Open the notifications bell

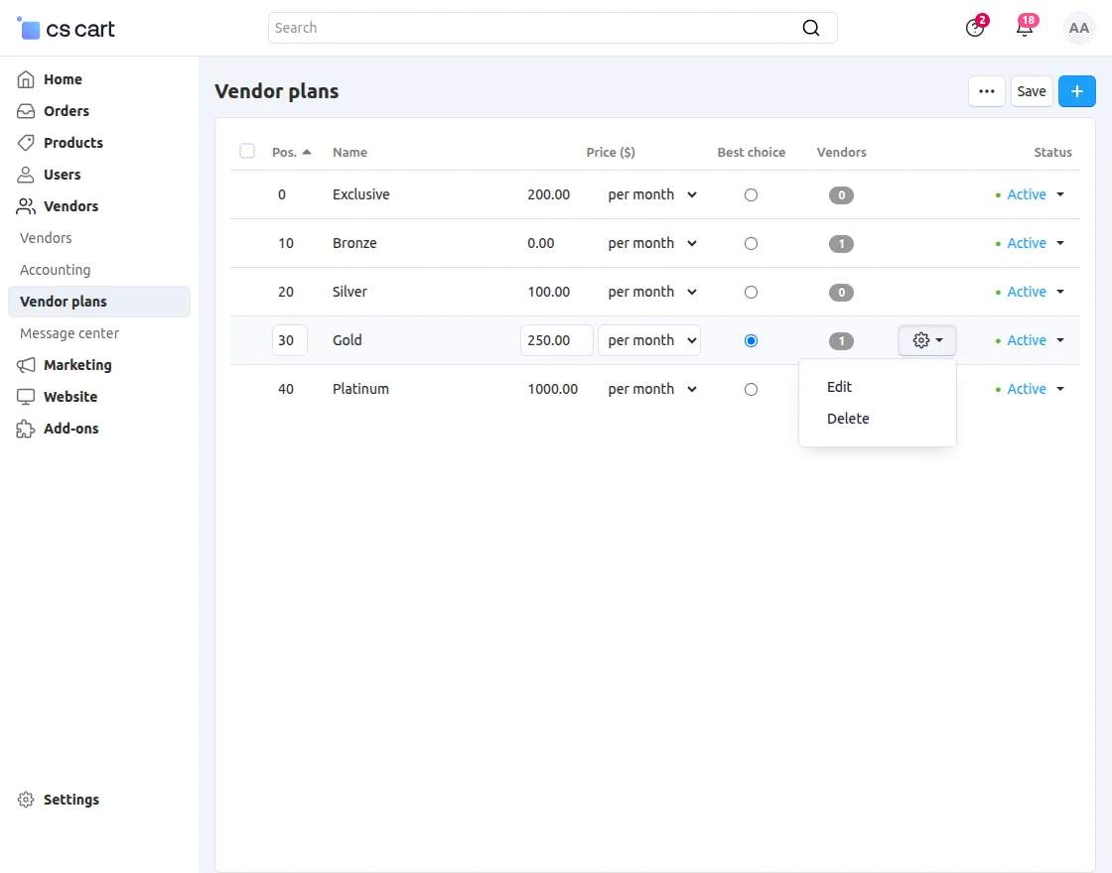(x=1025, y=28)
